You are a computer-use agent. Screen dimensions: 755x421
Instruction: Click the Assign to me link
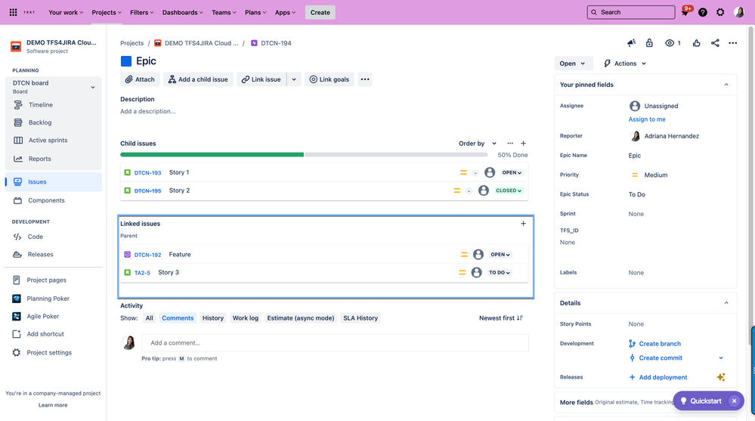pos(647,119)
